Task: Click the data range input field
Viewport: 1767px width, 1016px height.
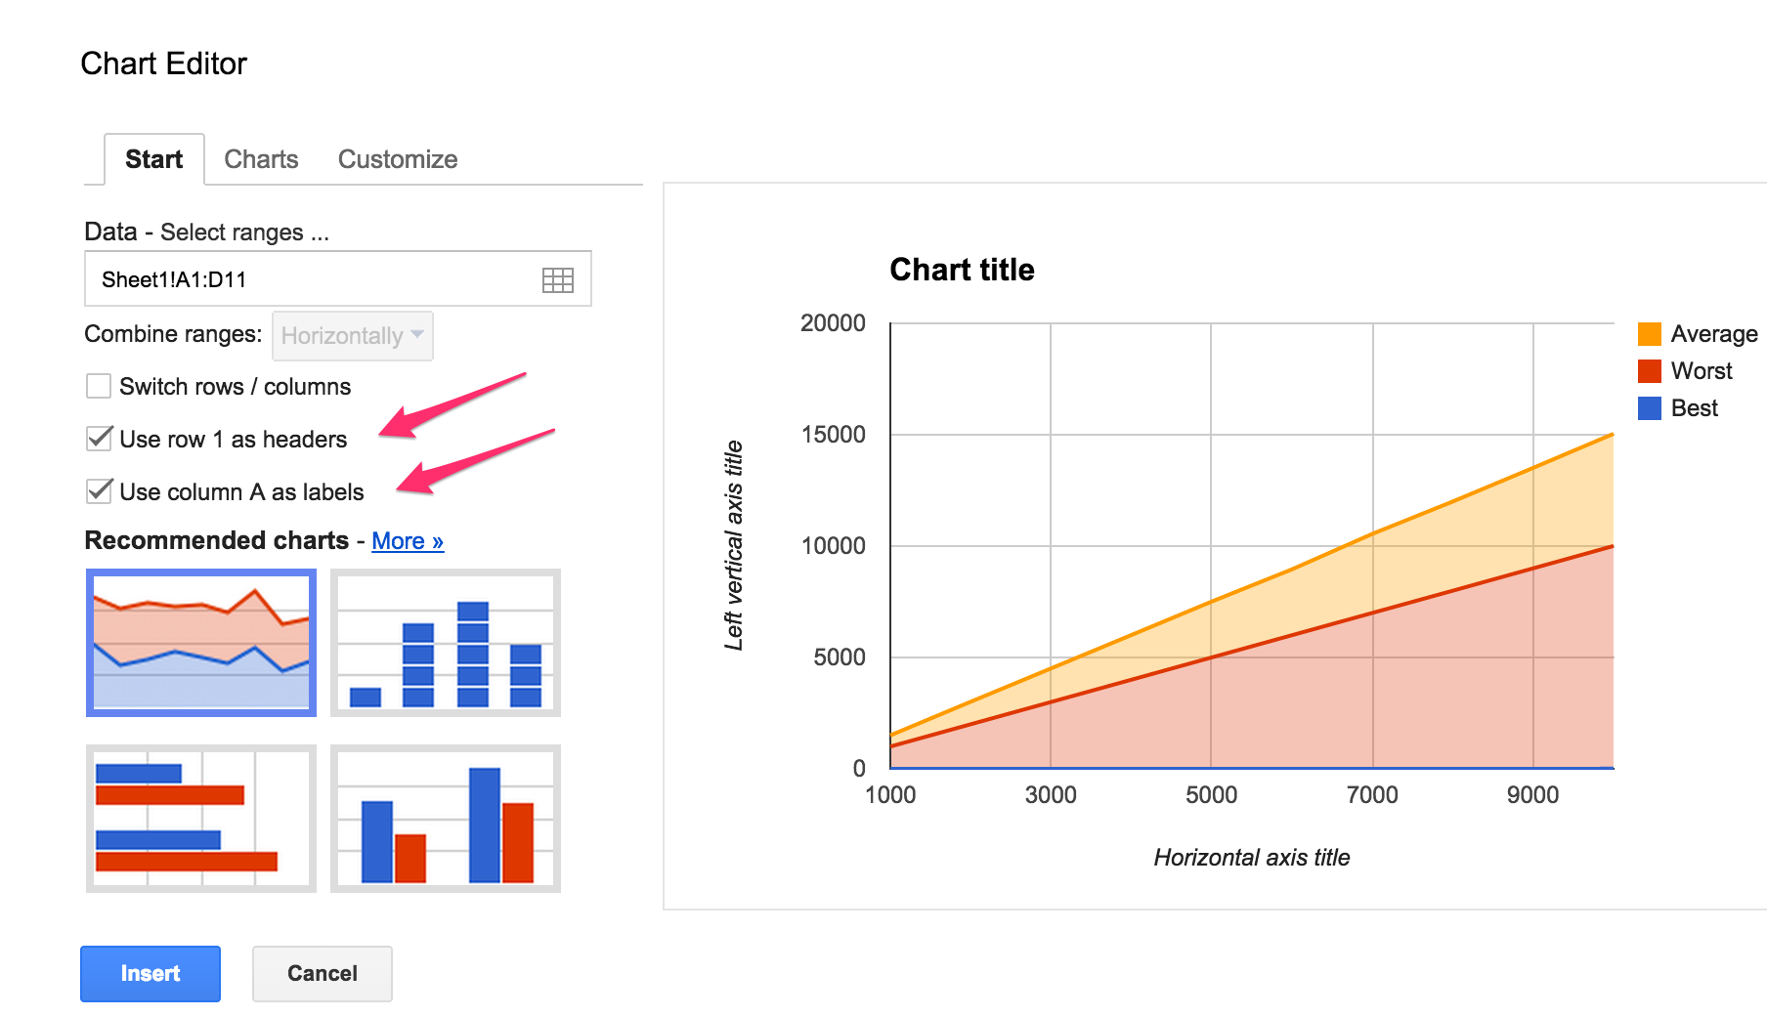Action: [313, 279]
